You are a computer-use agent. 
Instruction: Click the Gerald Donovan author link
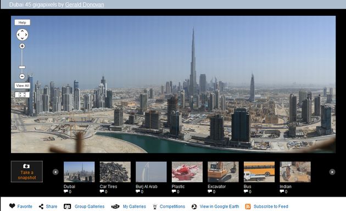[85, 4]
